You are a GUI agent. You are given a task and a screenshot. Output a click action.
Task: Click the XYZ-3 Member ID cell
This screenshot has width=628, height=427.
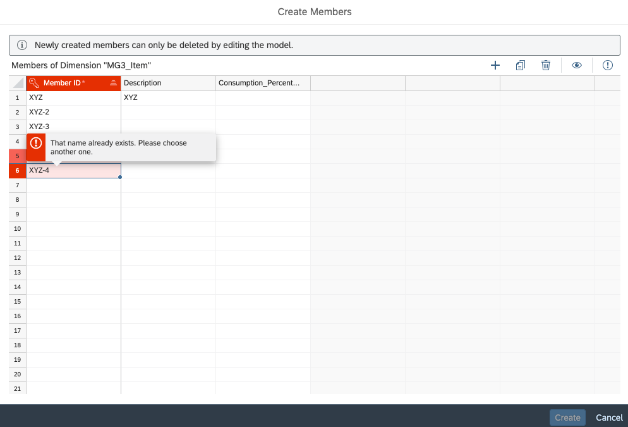[x=73, y=127]
